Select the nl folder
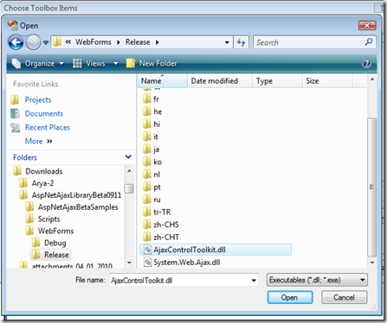 click(157, 174)
